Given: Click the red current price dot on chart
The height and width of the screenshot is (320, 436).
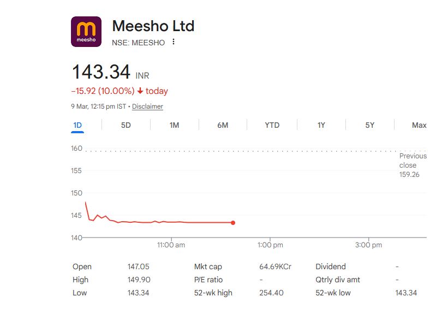Looking at the screenshot, I should [x=233, y=223].
